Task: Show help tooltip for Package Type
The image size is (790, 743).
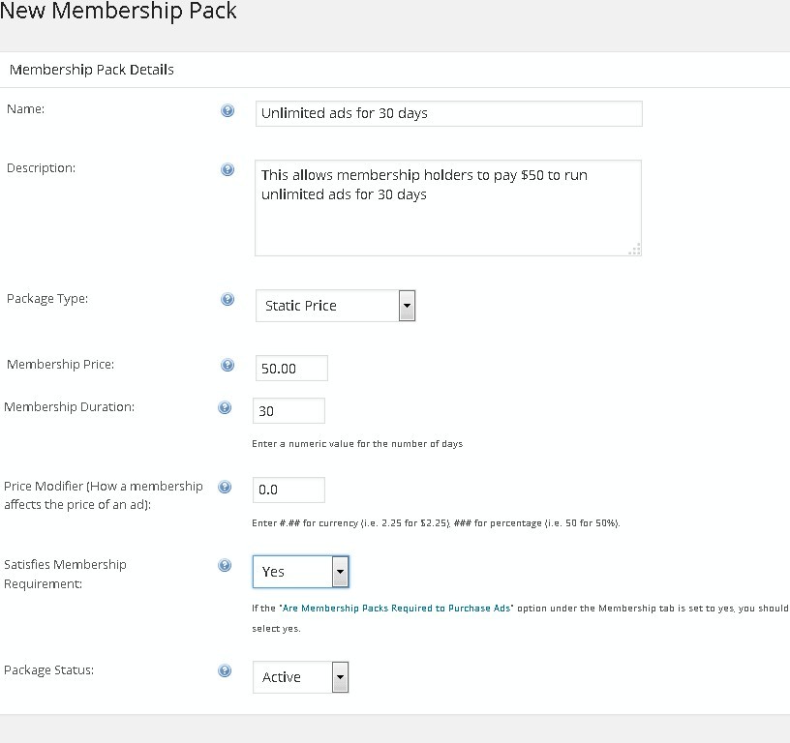Action: [x=228, y=300]
